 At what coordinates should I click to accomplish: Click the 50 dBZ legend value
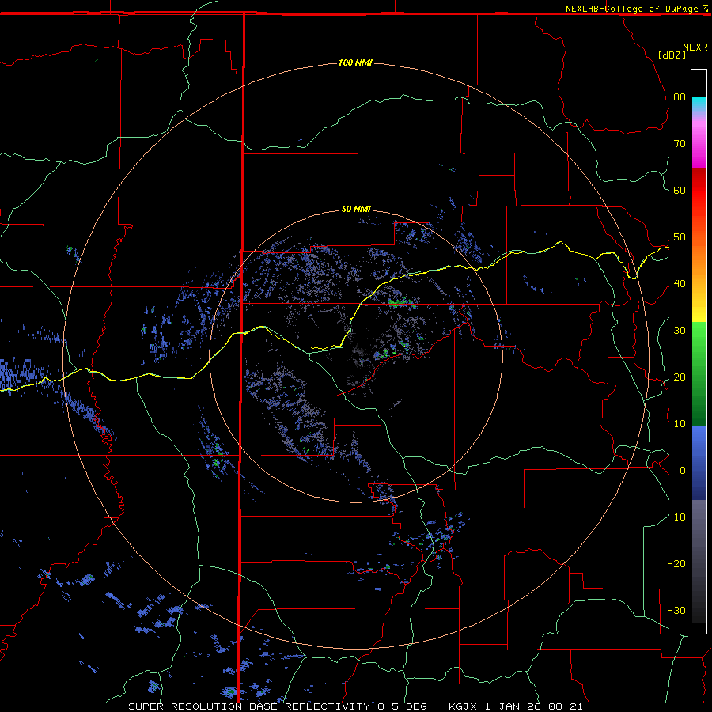click(x=680, y=237)
